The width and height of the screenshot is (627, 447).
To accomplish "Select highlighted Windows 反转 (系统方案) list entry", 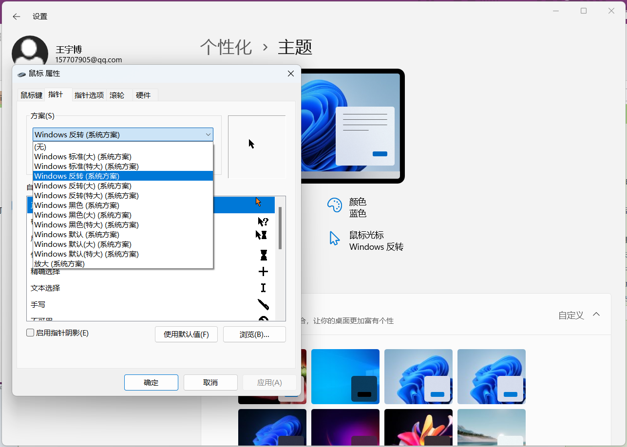I will click(x=123, y=176).
